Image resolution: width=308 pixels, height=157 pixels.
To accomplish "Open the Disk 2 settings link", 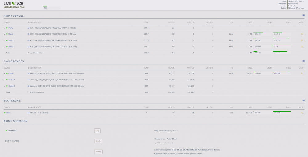I will [x=11, y=40].
